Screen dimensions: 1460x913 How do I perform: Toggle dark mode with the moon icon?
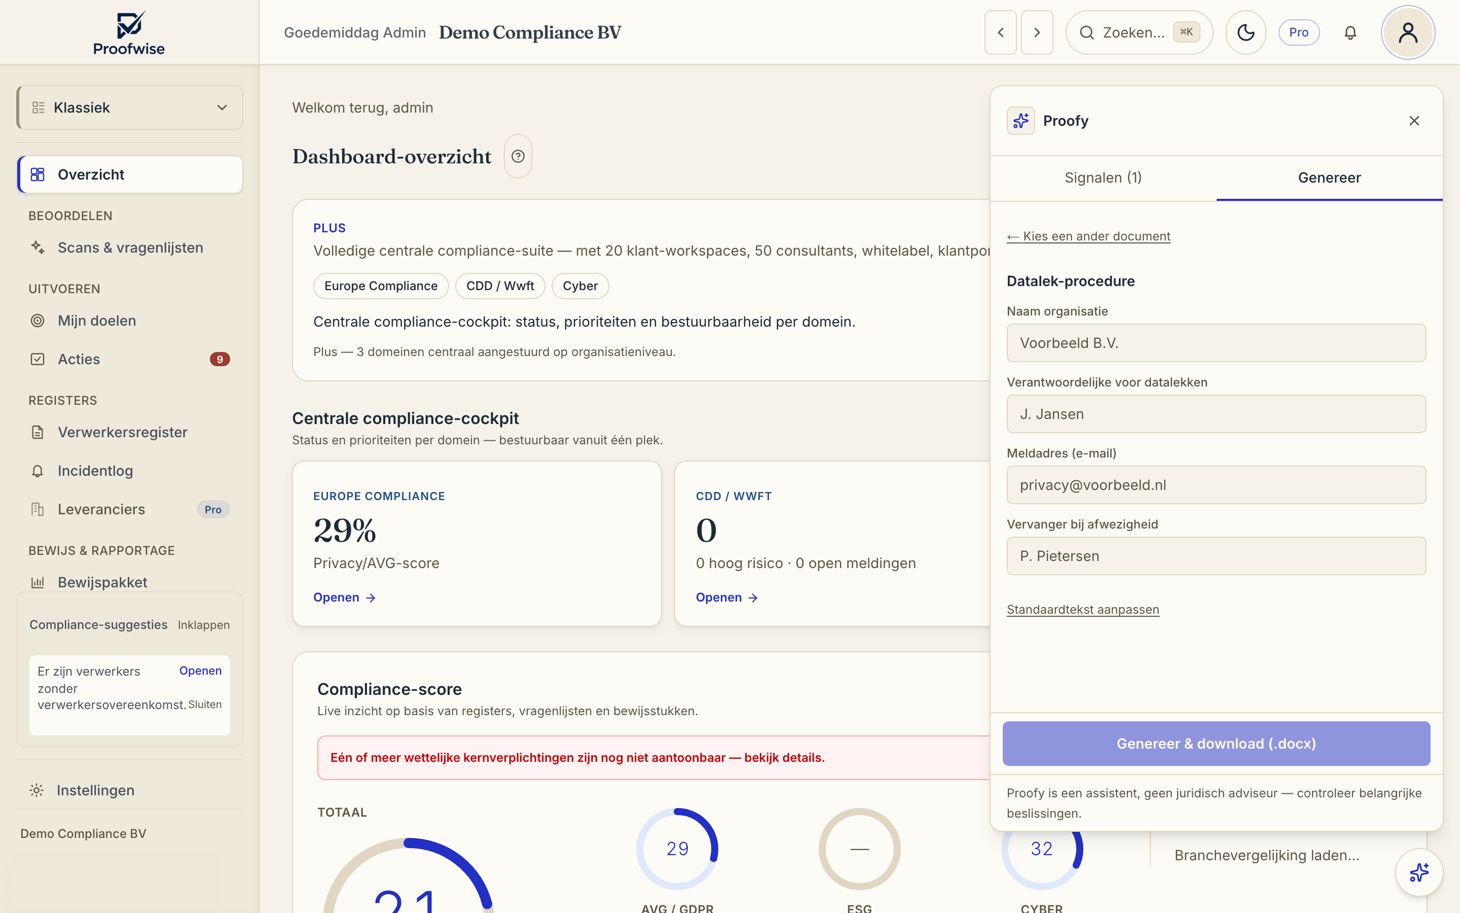[1246, 32]
